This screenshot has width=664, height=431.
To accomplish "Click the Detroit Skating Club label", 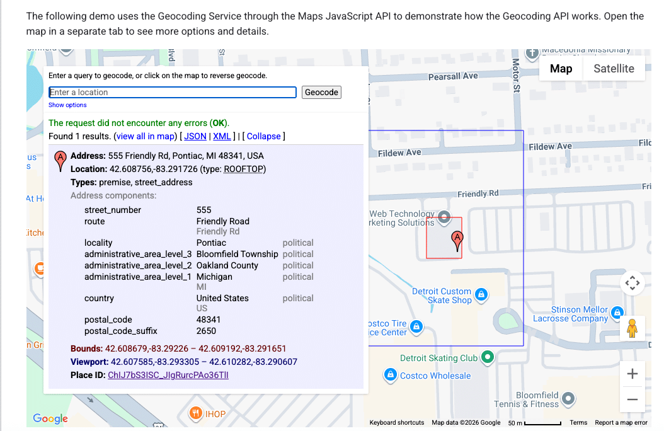I will pos(438,358).
